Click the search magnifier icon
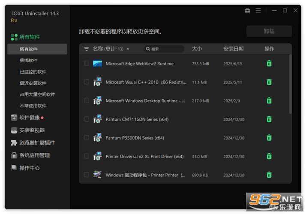The image size is (306, 214). tap(148, 49)
